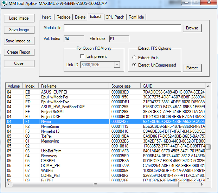Select the highlighted Nvme row
This screenshot has height=193, width=218.
(x=105, y=122)
